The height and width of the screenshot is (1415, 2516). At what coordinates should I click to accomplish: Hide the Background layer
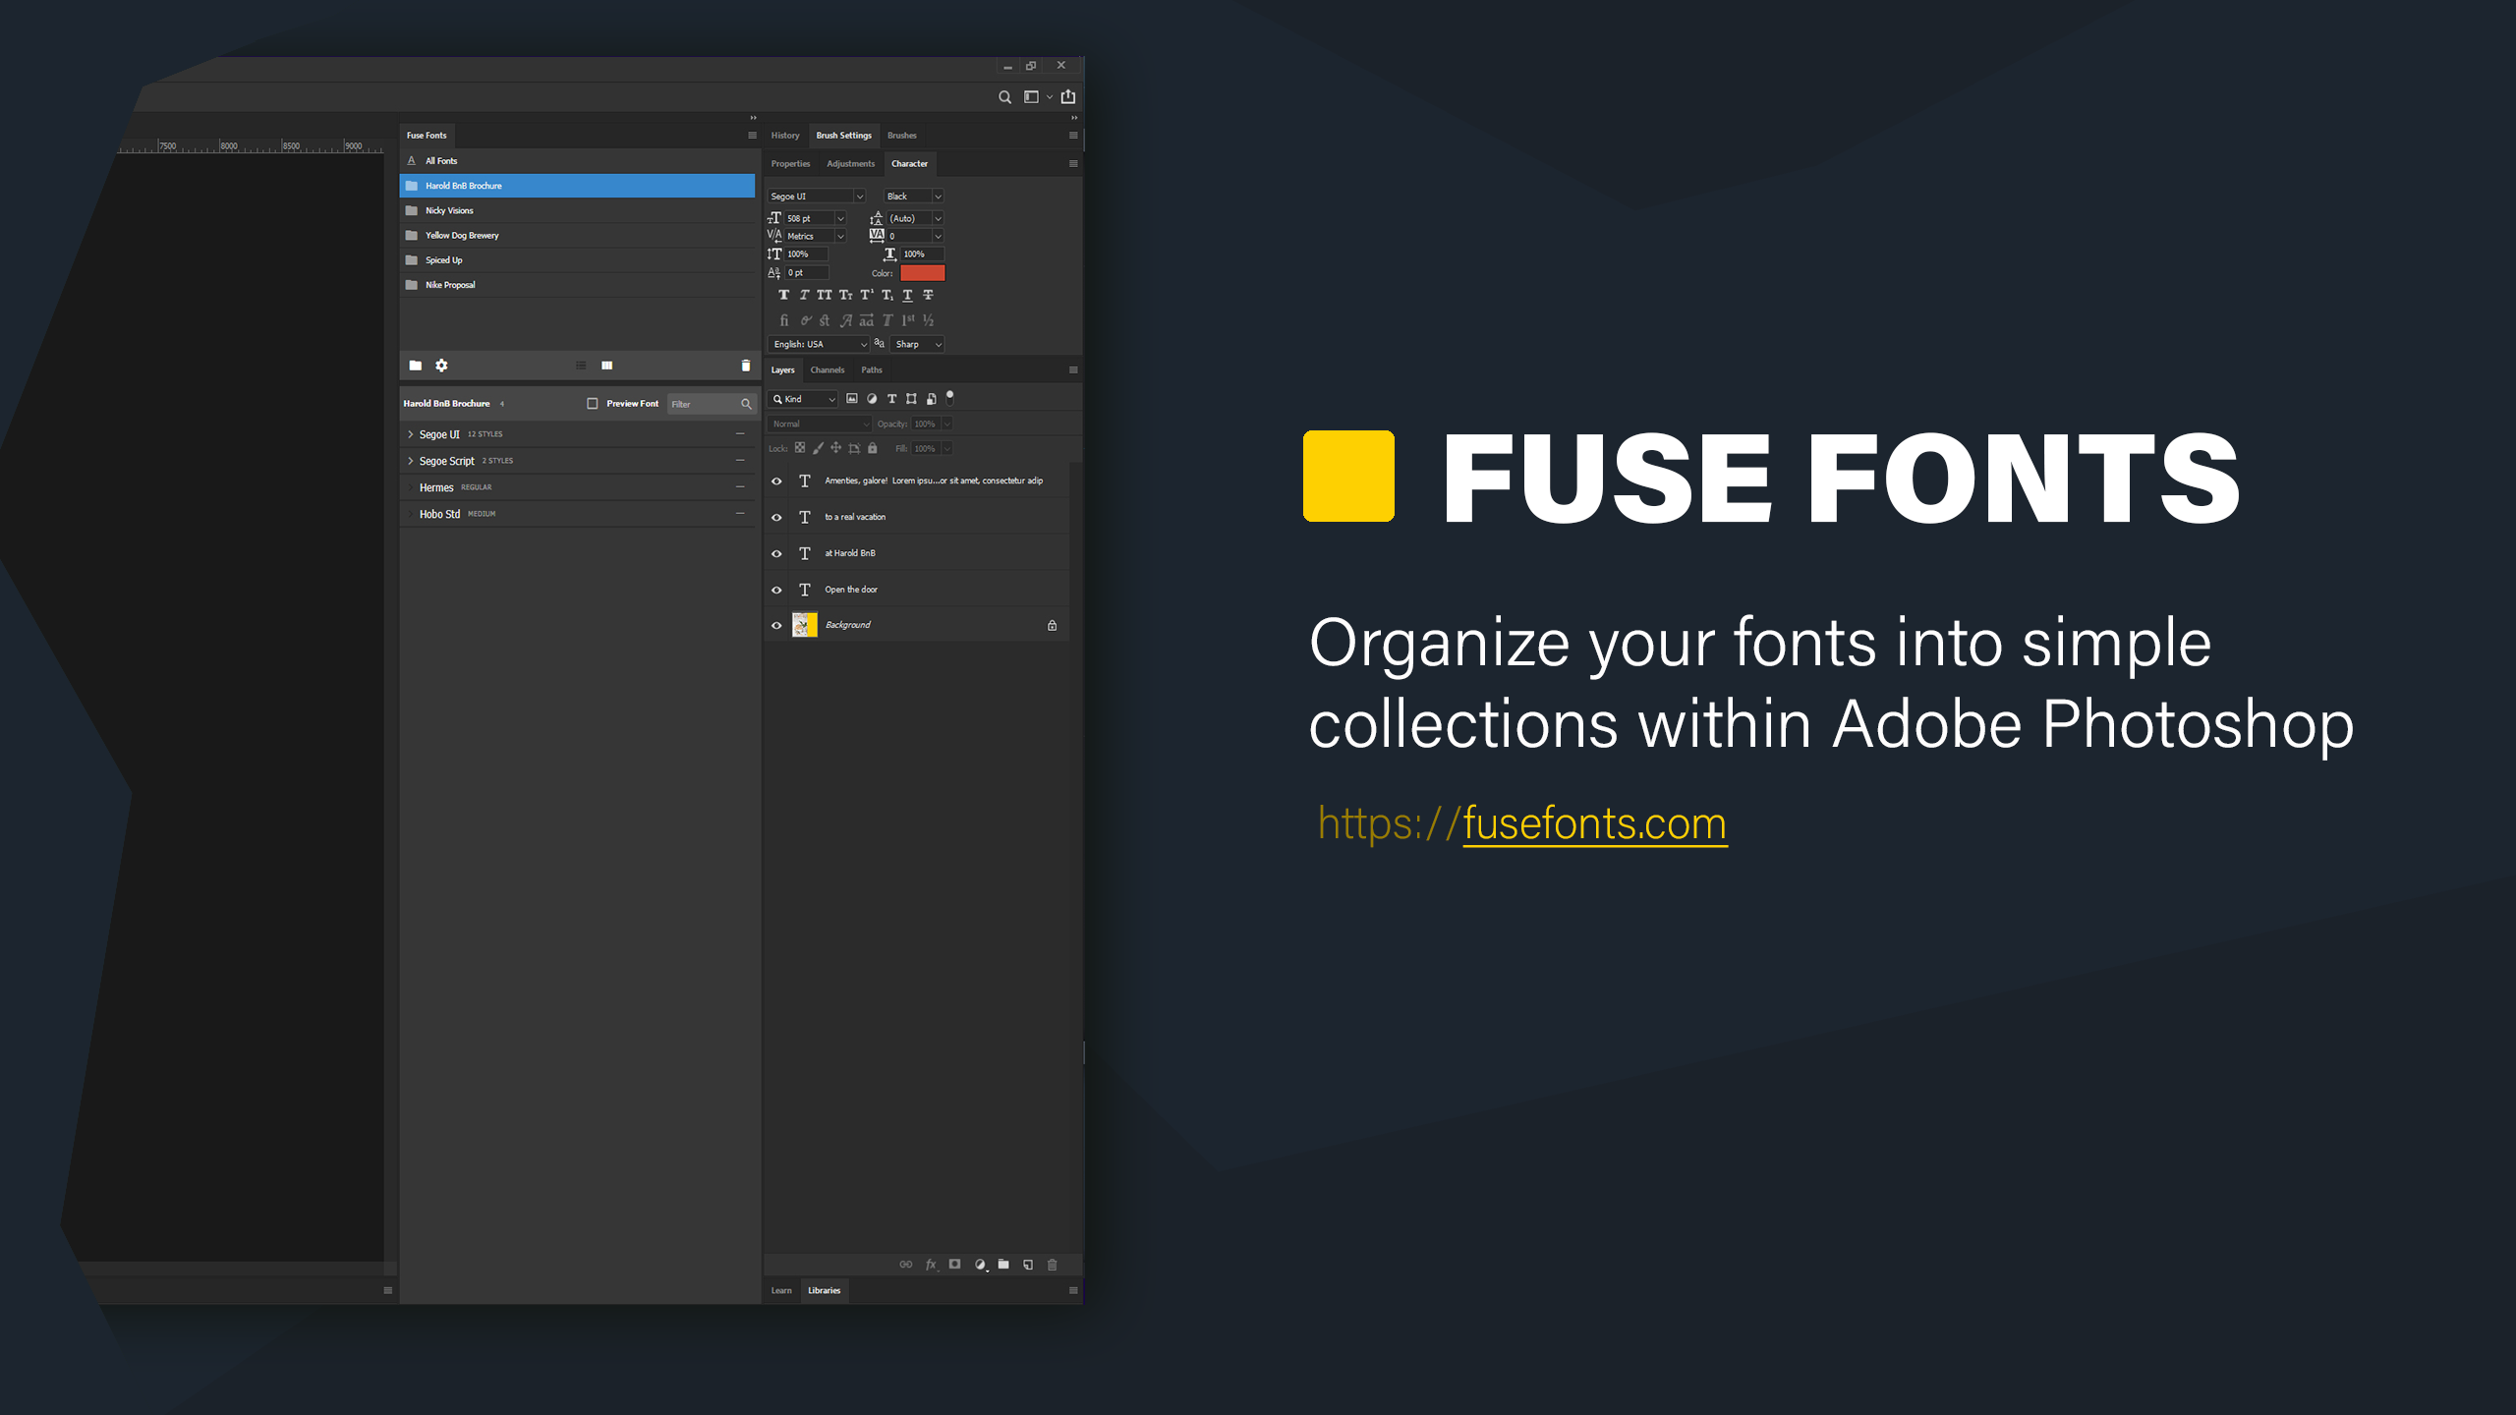click(x=776, y=625)
